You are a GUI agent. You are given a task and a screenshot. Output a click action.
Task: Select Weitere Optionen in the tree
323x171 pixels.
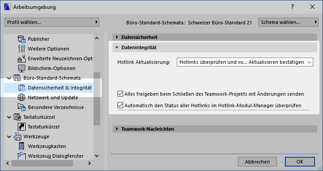(x=48, y=49)
